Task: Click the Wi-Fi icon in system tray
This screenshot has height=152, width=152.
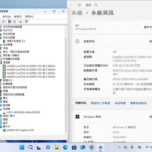Action: [x=147, y=147]
